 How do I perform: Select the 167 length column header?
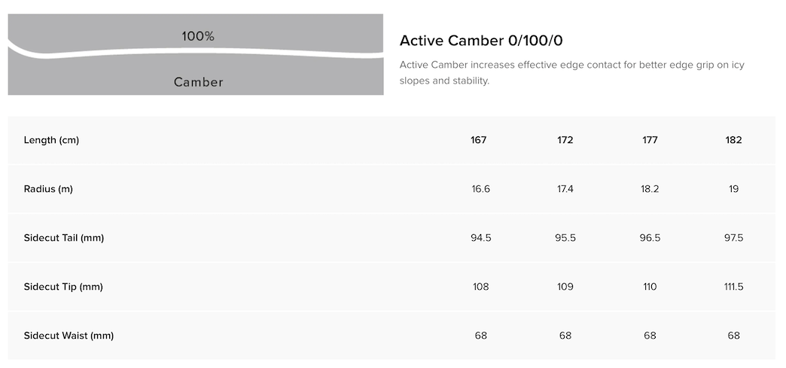click(480, 140)
